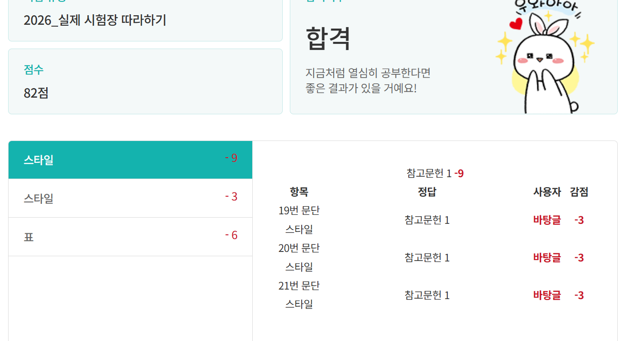Click the 사용자 column header
This screenshot has width=622, height=341.
pos(547,192)
